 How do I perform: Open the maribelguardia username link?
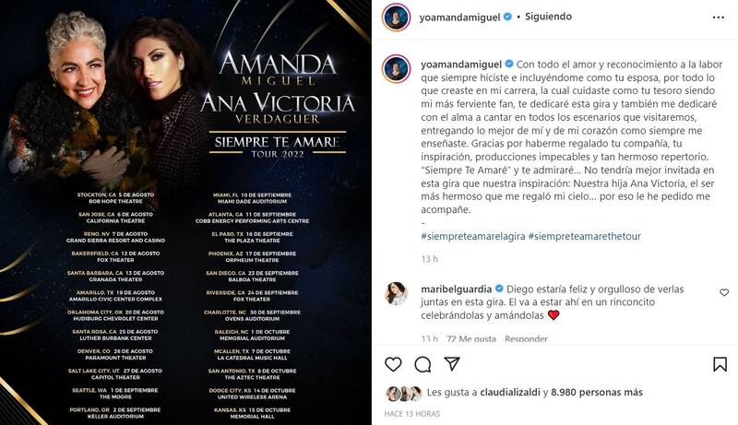[x=458, y=288]
